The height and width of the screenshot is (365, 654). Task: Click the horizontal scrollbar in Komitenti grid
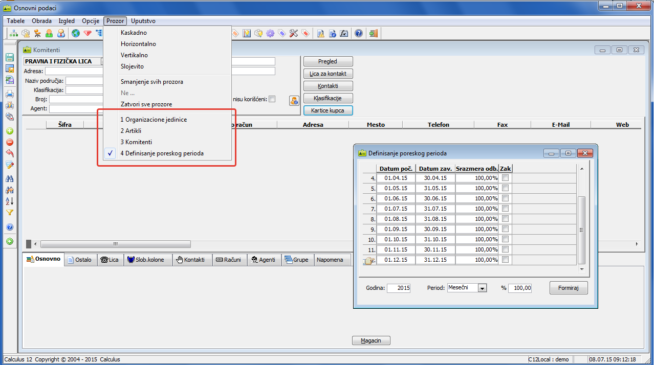click(x=115, y=244)
